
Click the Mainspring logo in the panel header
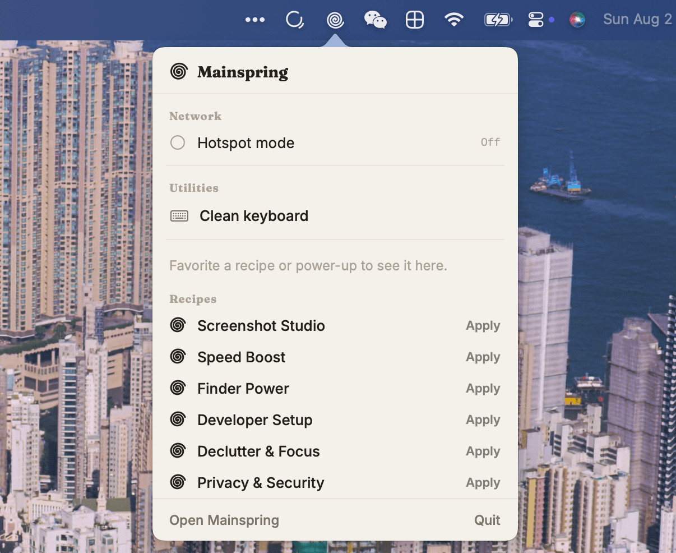pyautogui.click(x=179, y=71)
